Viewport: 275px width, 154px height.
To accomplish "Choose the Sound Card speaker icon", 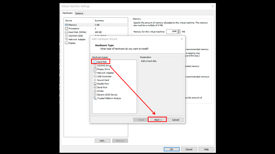I will (x=95, y=80).
